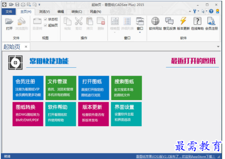
Task: Click the resize grip at status bar corner
Action: click(219, 157)
